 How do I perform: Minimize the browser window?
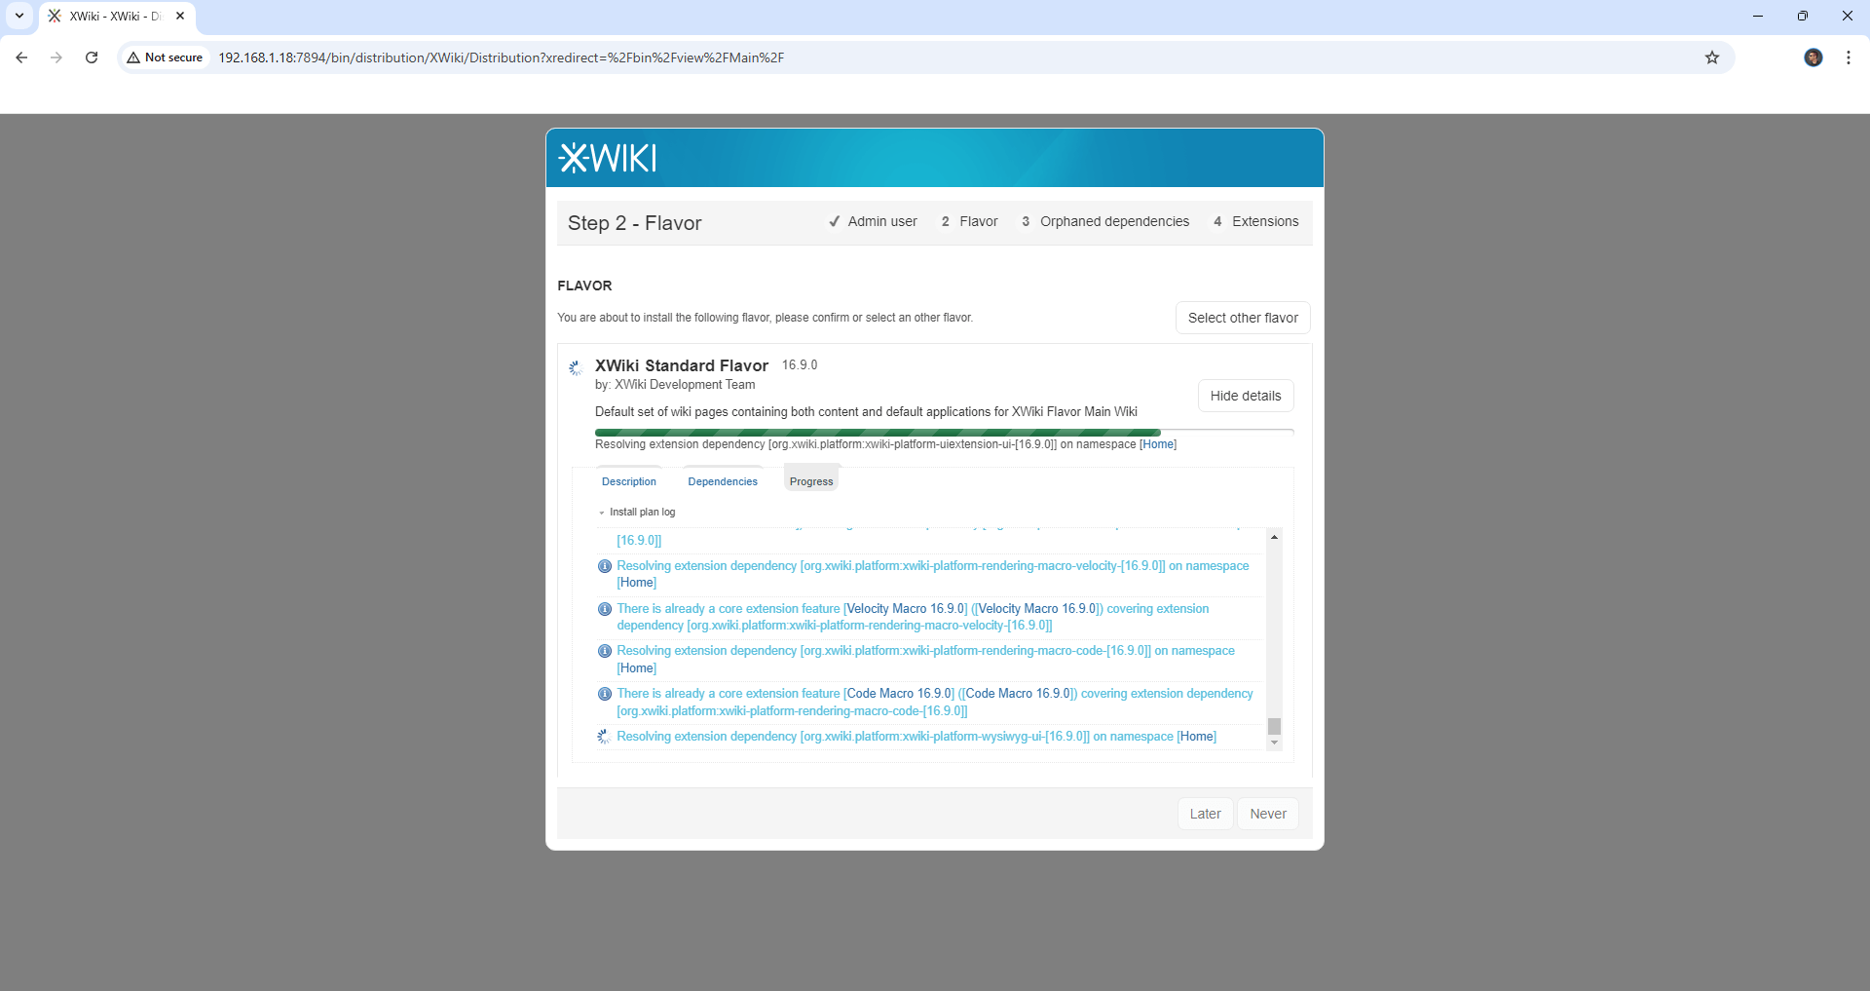click(x=1758, y=16)
